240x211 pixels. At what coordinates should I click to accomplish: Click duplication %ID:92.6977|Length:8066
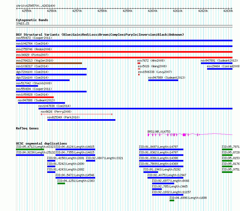[x=170, y=181]
